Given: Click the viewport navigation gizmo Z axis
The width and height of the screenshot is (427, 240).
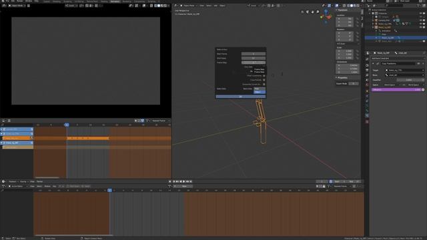Looking at the screenshot, I should (x=326, y=11).
